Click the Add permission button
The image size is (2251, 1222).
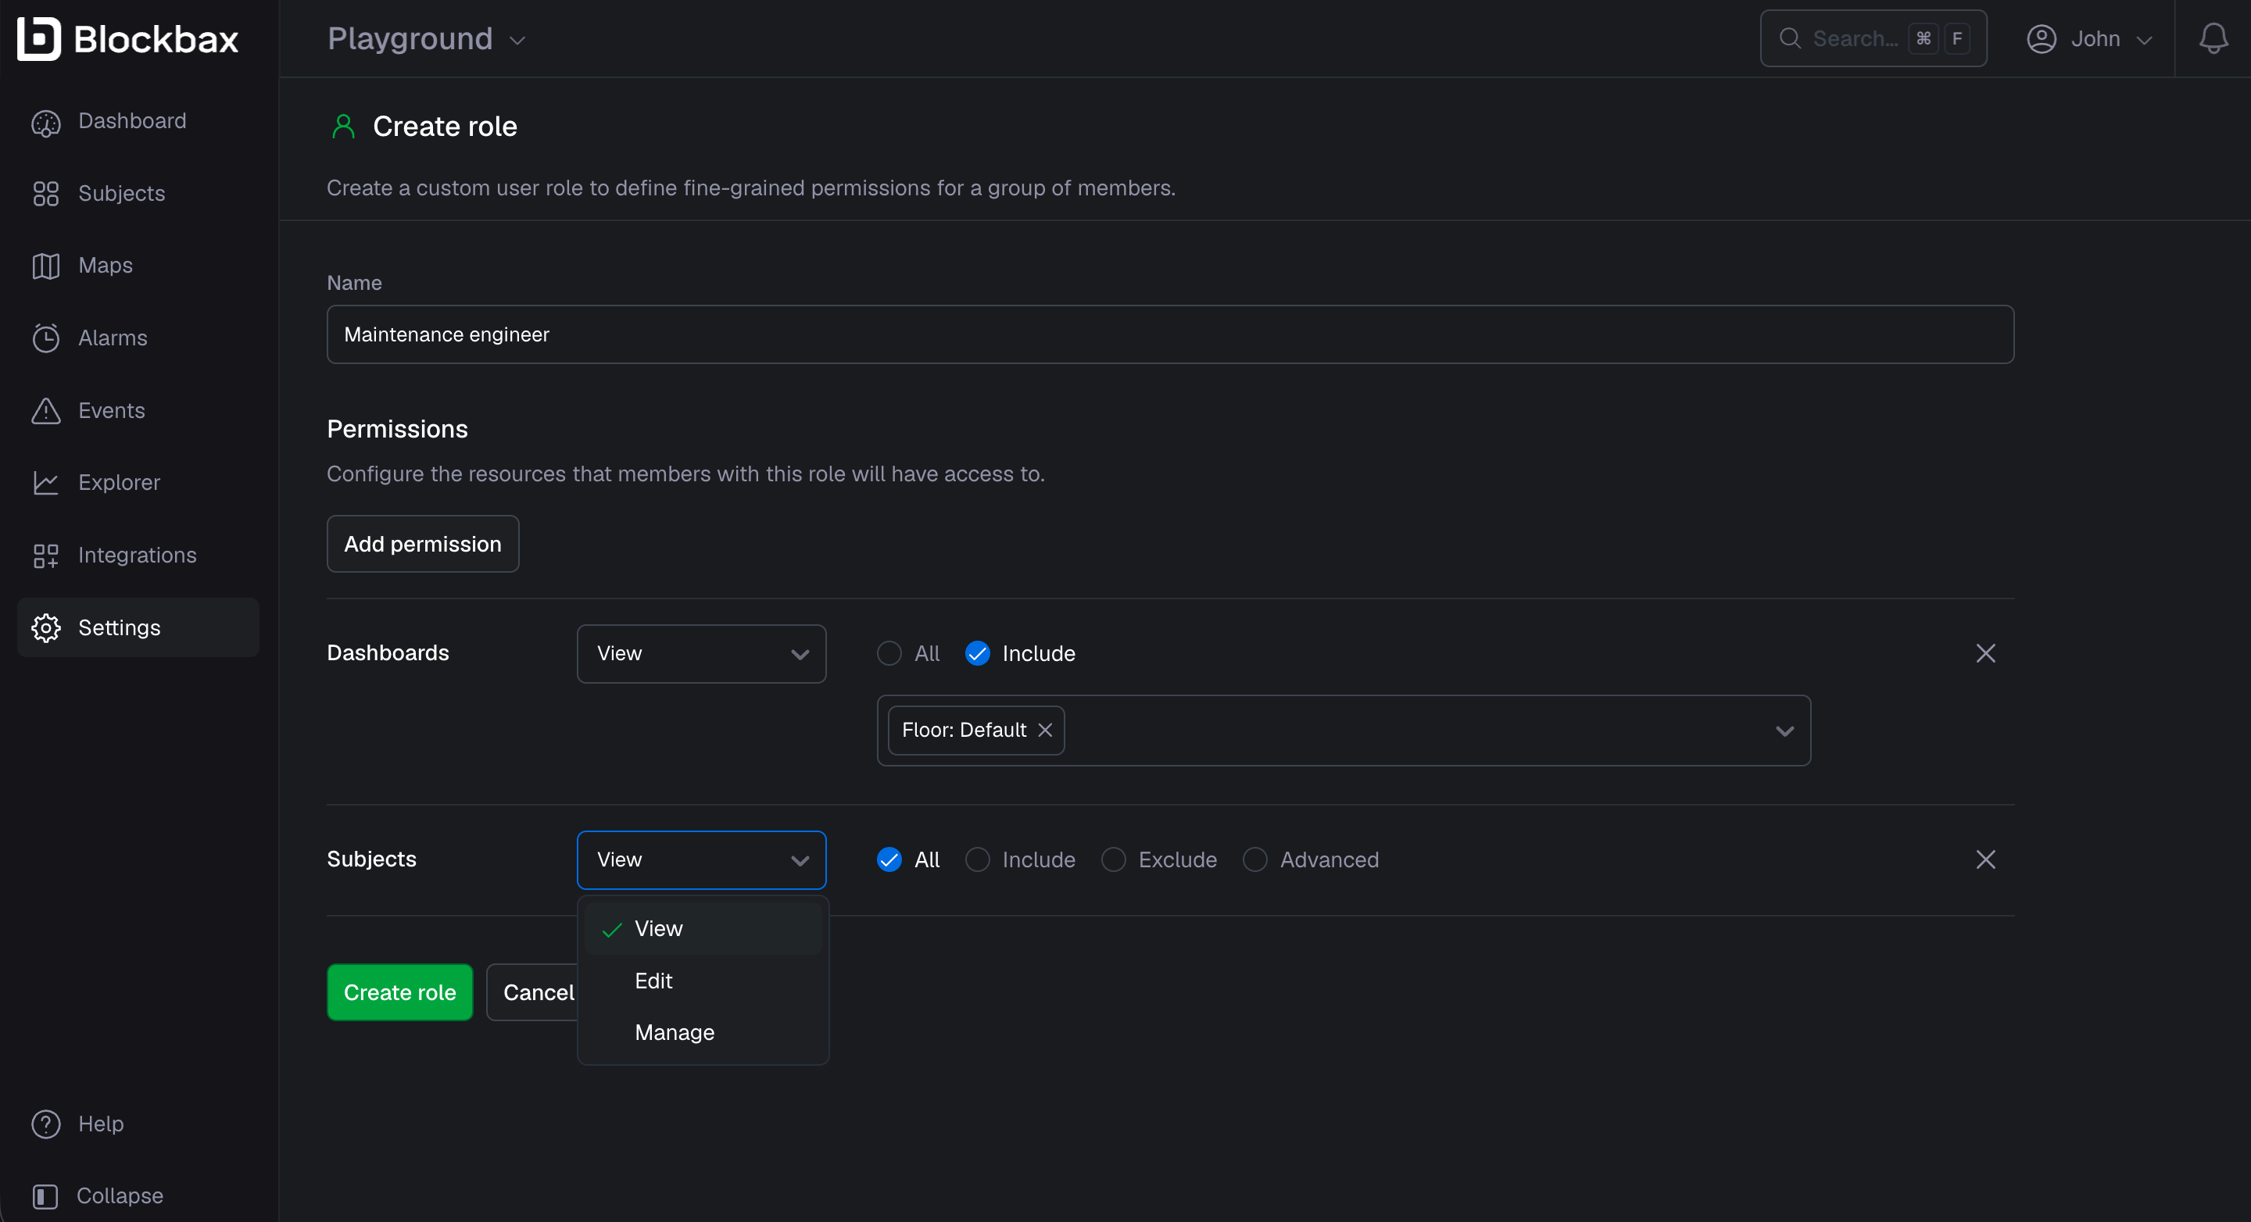click(423, 544)
